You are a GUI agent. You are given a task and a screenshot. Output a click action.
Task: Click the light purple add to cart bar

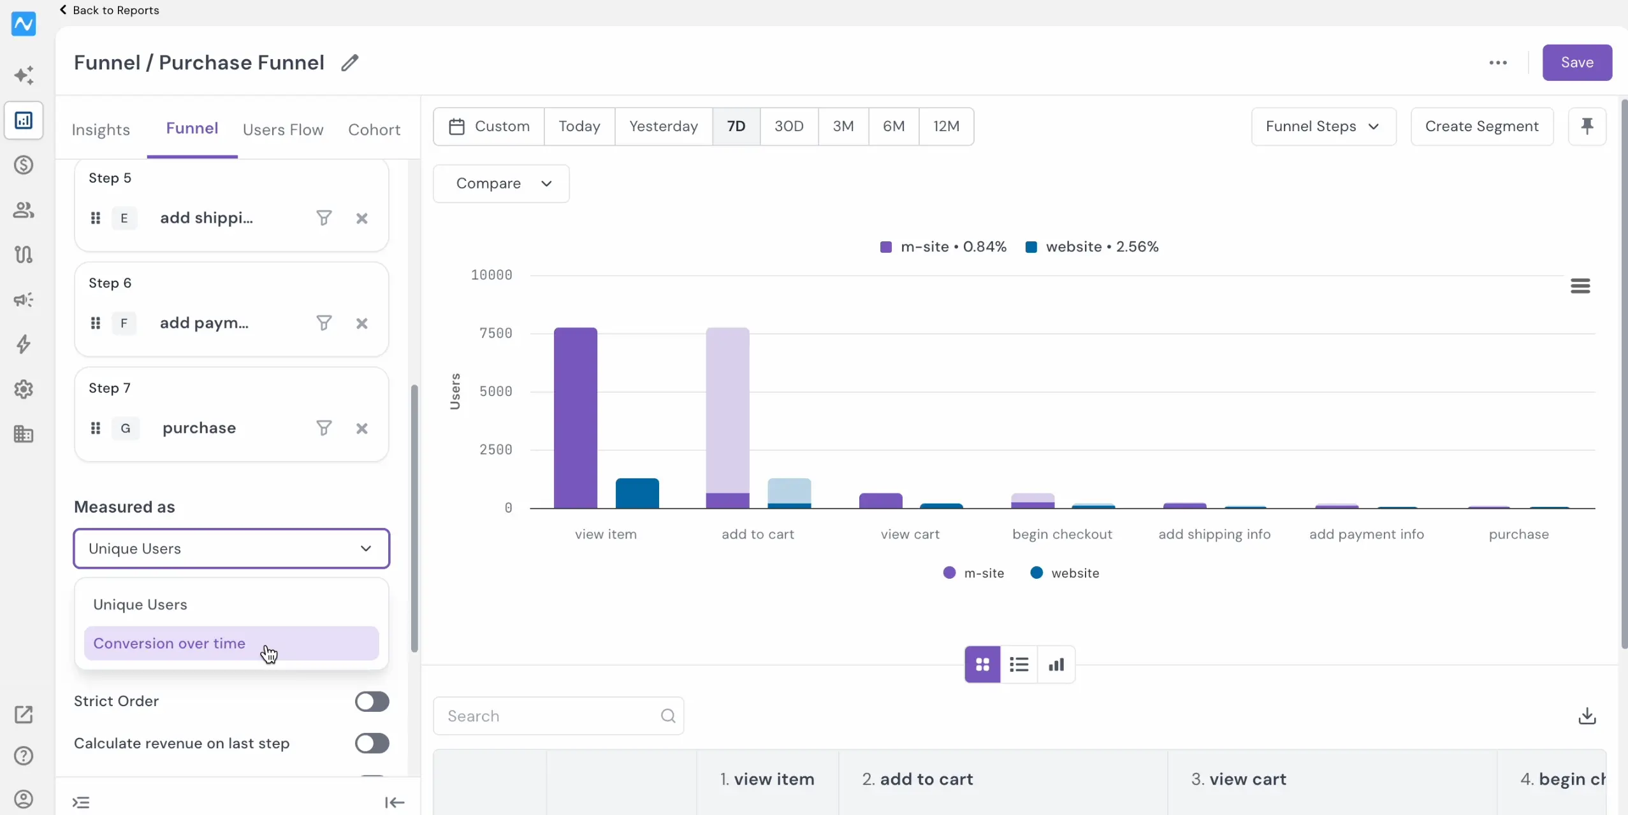pos(727,410)
